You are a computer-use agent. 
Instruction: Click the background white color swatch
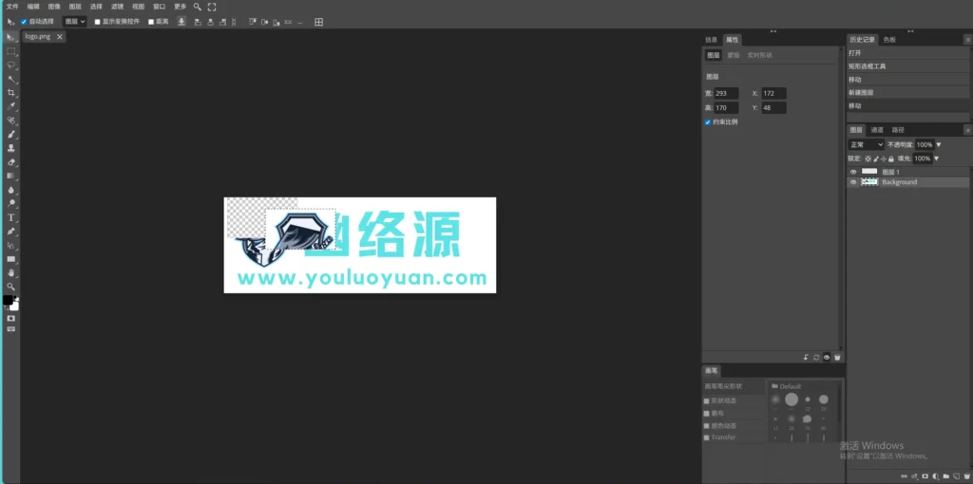point(14,306)
